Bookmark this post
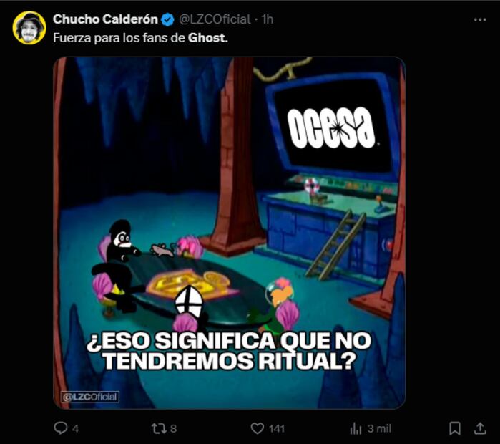Image resolution: width=500 pixels, height=444 pixels. click(455, 428)
